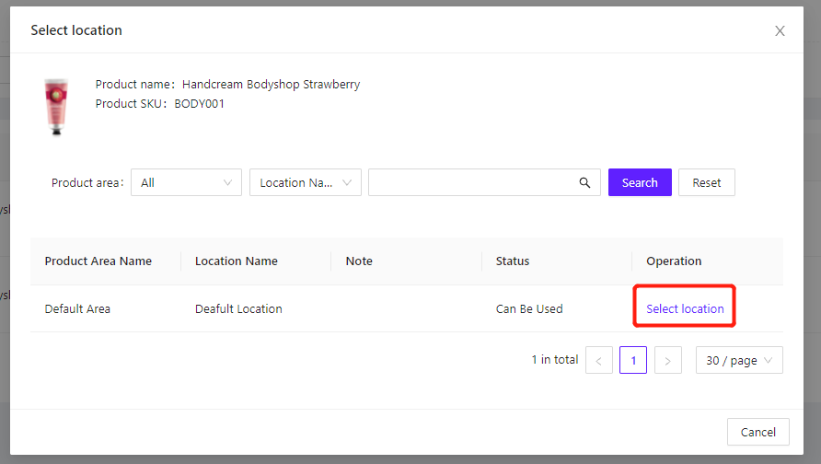This screenshot has height=464, width=821.
Task: Click the 'Select location' link
Action: (x=685, y=309)
